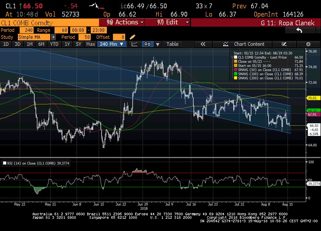Click the back arrow under Ropa Clanek
The width and height of the screenshot is (321, 231).
pyautogui.click(x=299, y=31)
